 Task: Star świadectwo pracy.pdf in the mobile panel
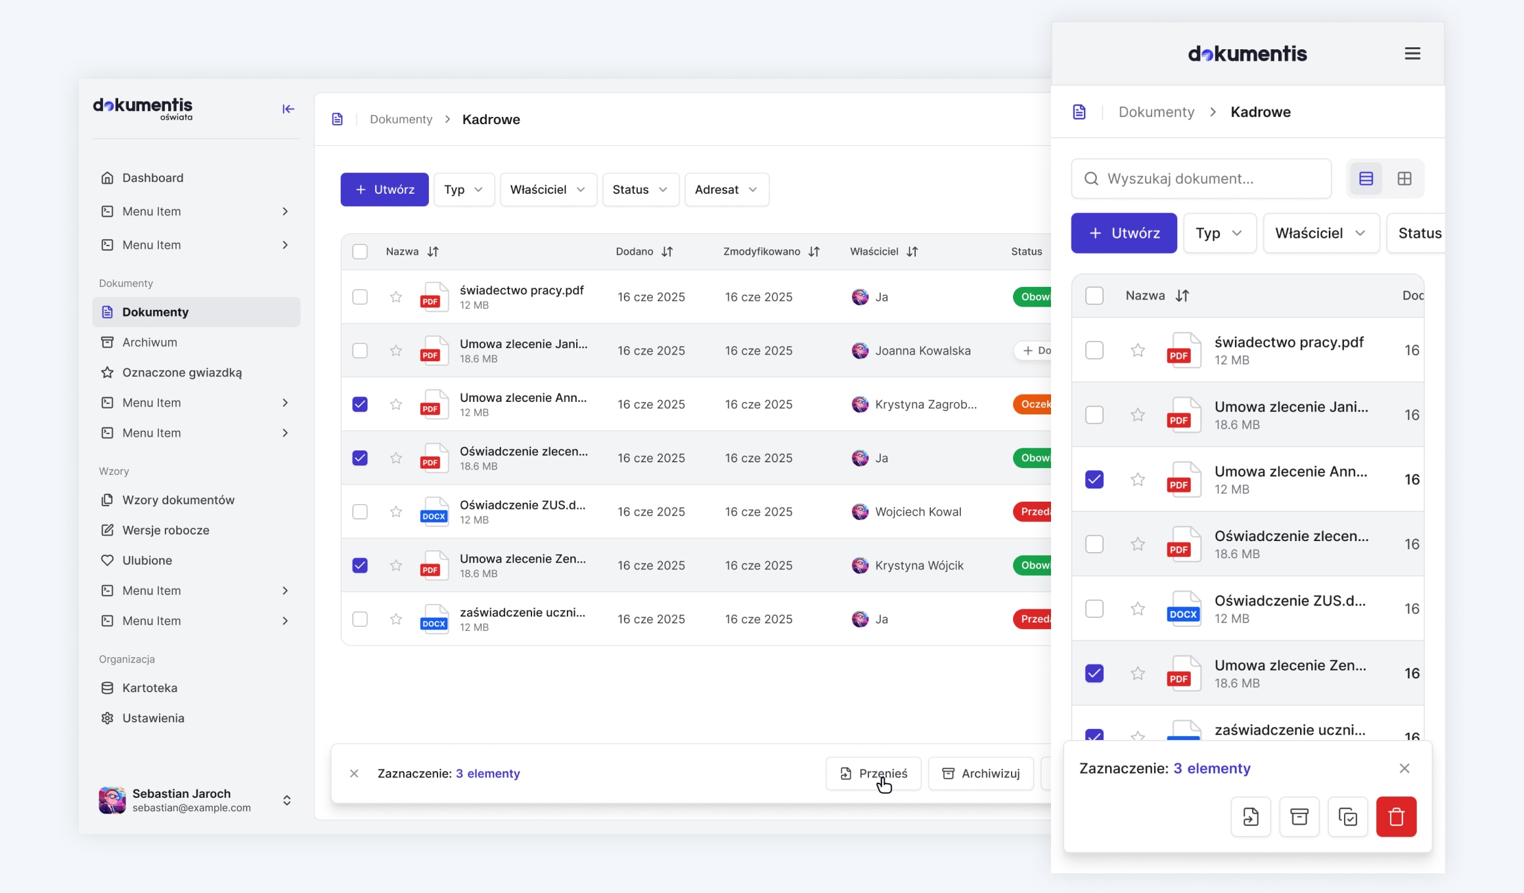point(1138,350)
